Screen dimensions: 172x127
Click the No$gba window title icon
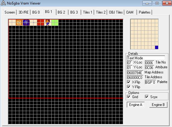click(x=3, y=3)
